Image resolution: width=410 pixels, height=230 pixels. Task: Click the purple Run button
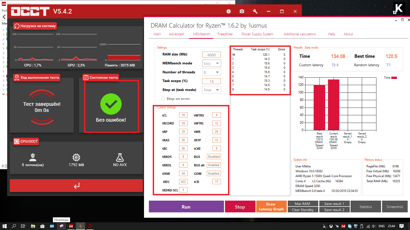[x=186, y=206]
